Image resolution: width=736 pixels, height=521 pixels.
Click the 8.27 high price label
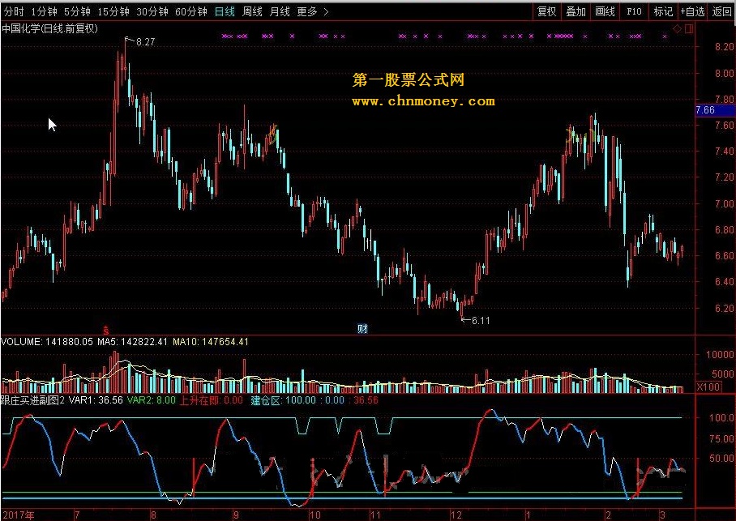click(146, 42)
